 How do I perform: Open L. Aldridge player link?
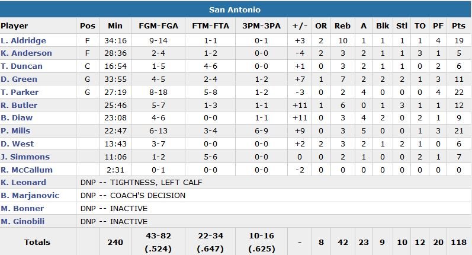click(23, 40)
